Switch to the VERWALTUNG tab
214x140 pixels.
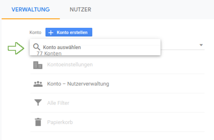(x=31, y=10)
